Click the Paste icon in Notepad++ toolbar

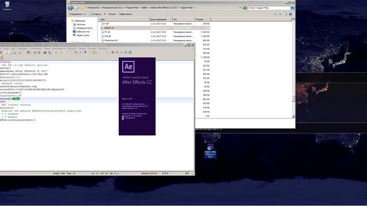[x=29, y=53]
